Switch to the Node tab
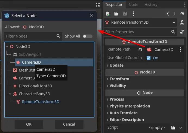 tap(133, 5)
